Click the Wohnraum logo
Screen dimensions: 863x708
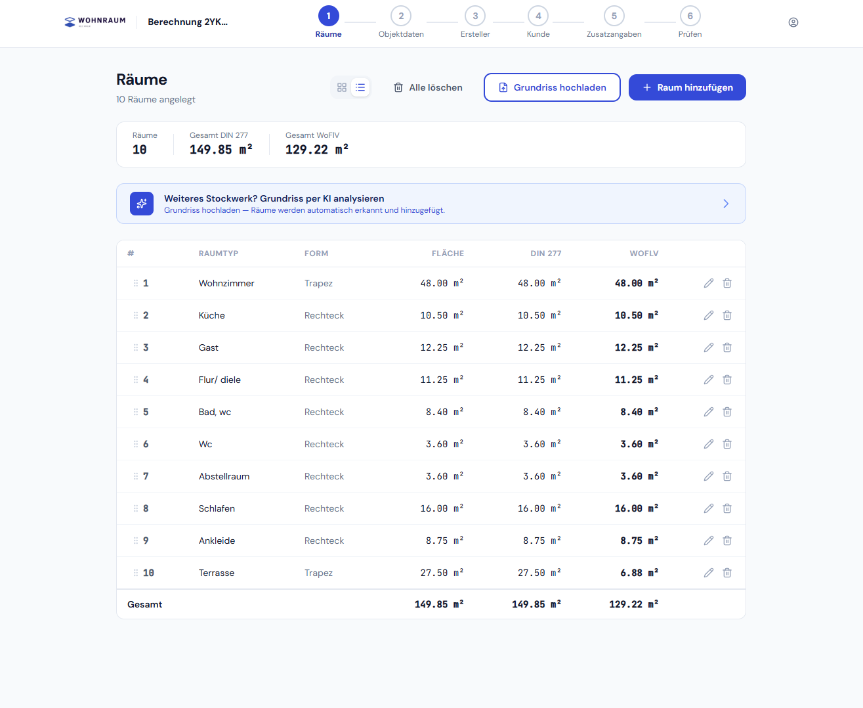click(x=95, y=22)
